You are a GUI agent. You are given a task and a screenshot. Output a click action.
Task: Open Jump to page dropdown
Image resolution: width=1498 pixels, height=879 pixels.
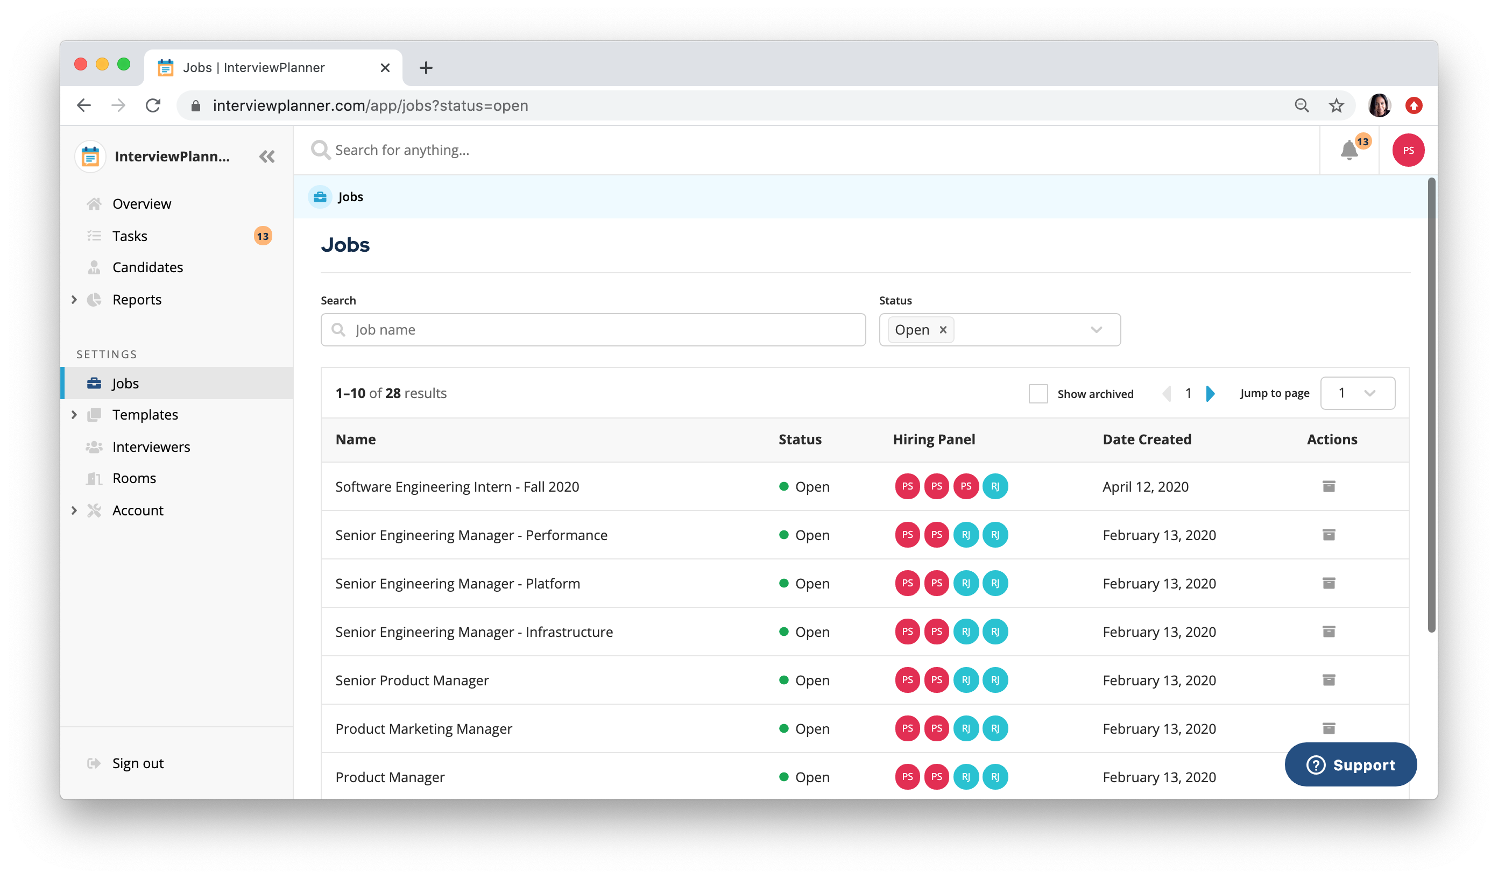(x=1357, y=393)
